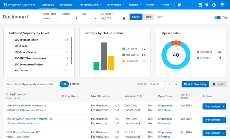The image size is (230, 139).
Task: Open the Reports menu
Action: pyautogui.click(x=135, y=5)
